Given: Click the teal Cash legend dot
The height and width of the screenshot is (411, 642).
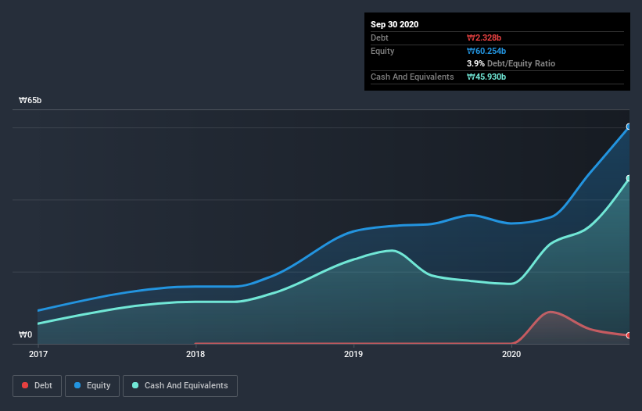Looking at the screenshot, I should pyautogui.click(x=135, y=385).
